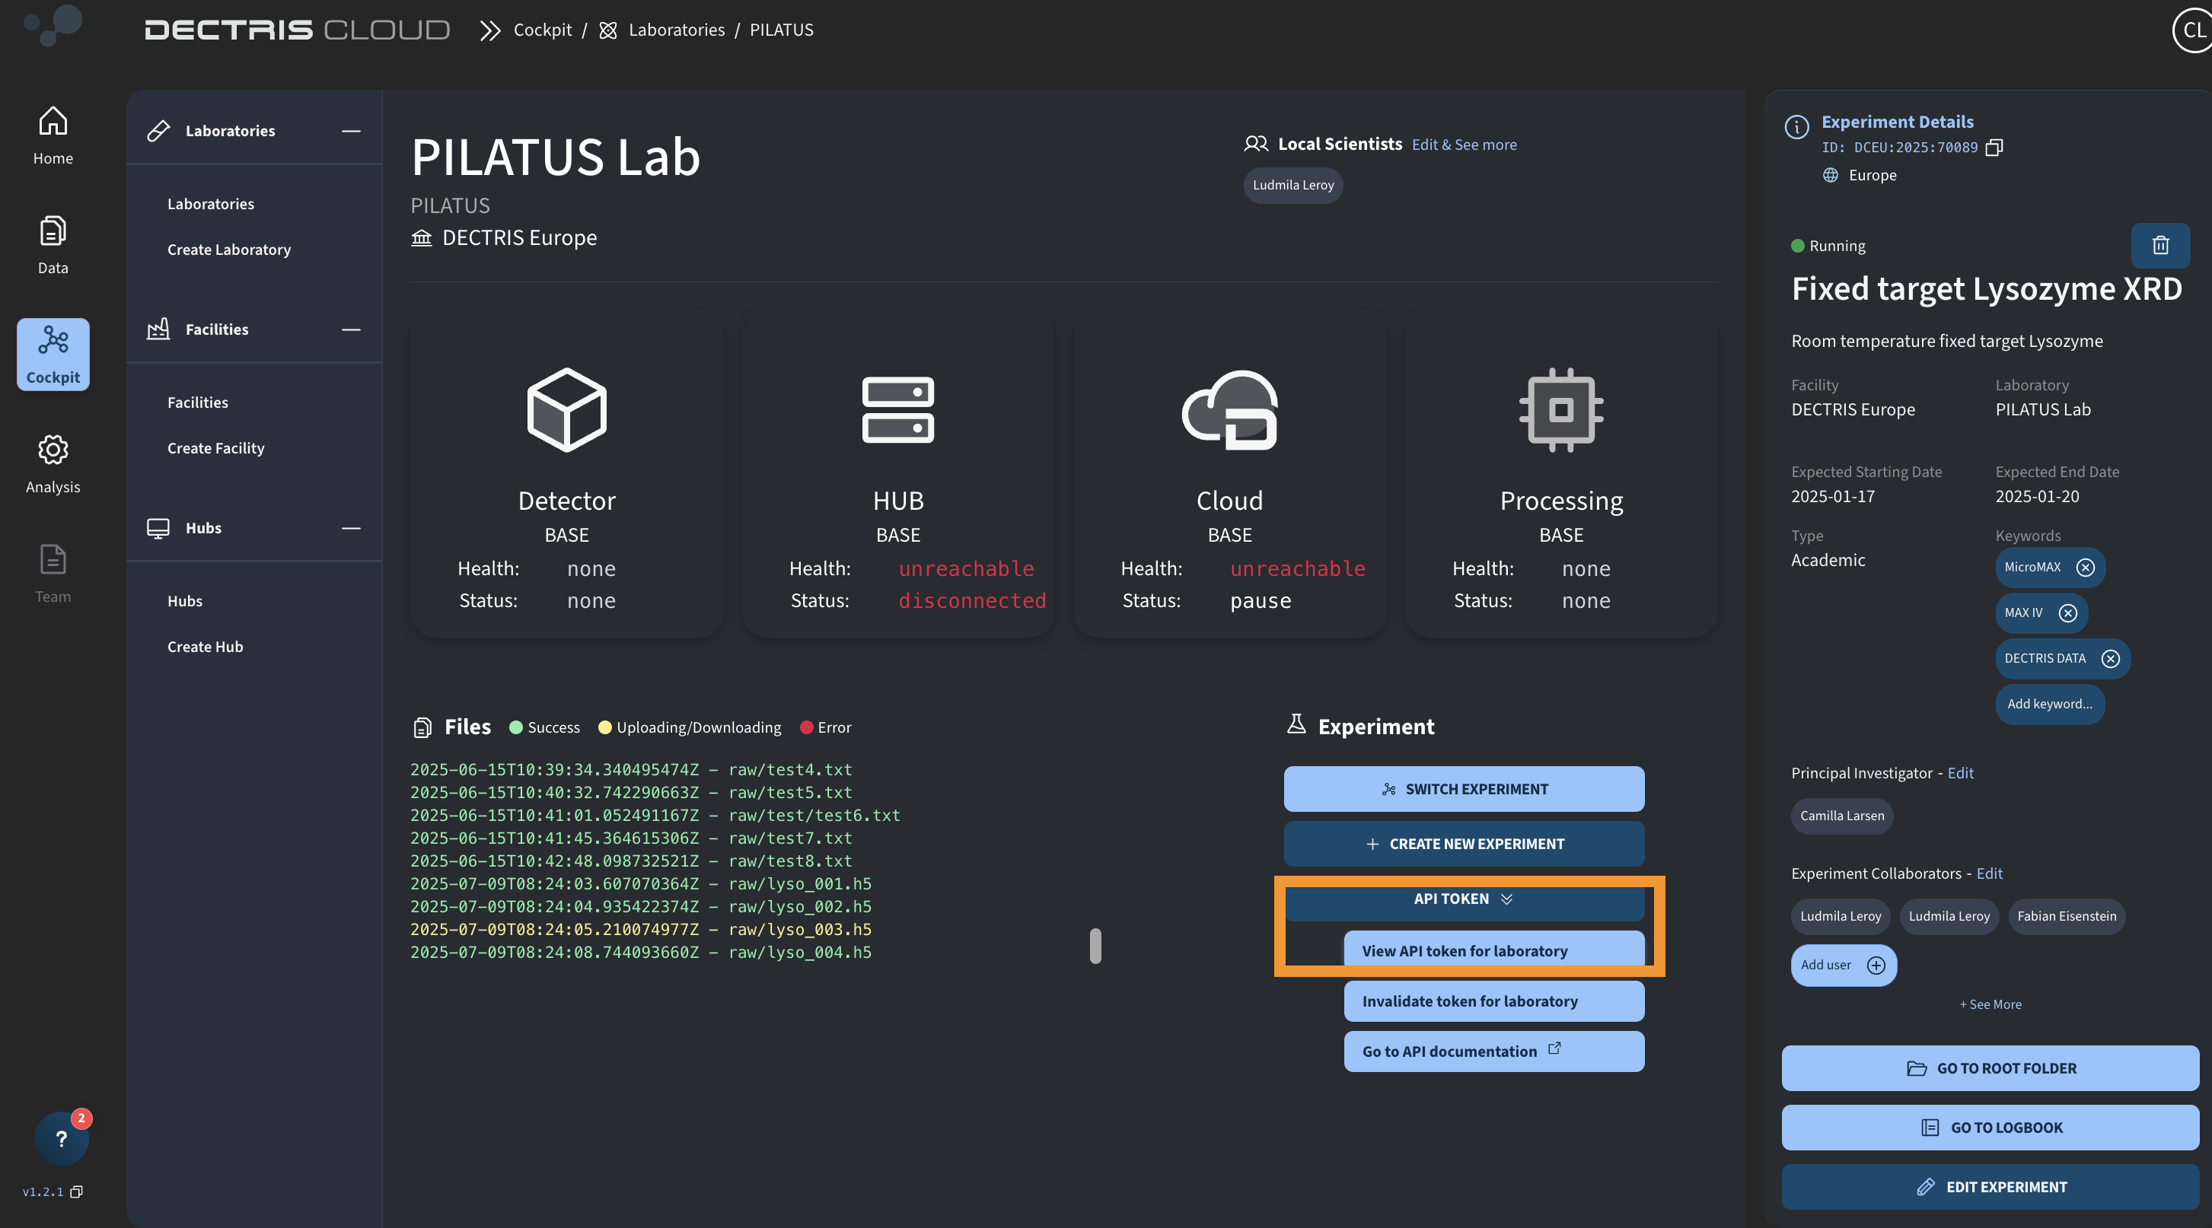Viewport: 2212px width, 1228px height.
Task: Click CREATE NEW EXPERIMENT button
Action: click(x=1464, y=844)
